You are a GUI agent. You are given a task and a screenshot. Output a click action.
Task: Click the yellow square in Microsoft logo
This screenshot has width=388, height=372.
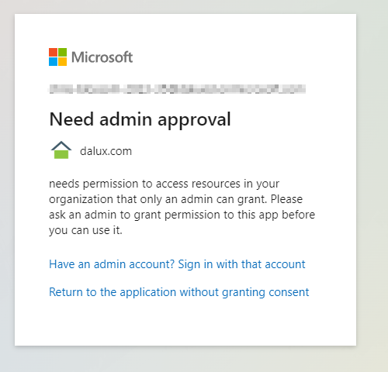click(62, 61)
